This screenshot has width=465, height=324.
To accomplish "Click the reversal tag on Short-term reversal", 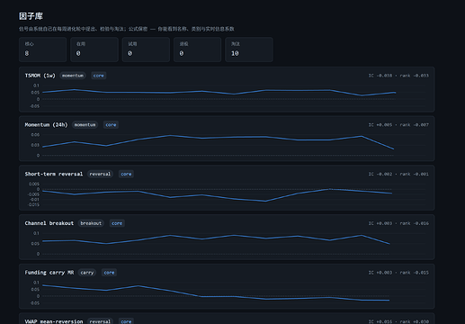I will pyautogui.click(x=100, y=174).
